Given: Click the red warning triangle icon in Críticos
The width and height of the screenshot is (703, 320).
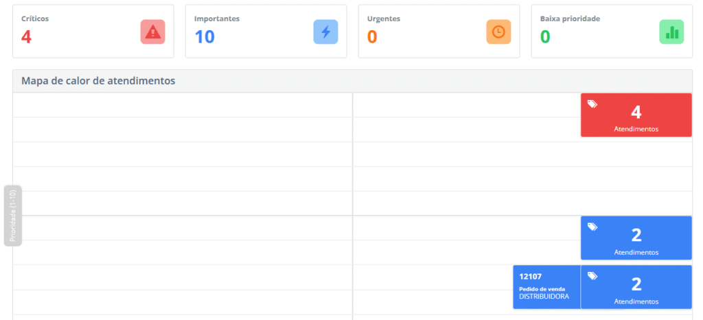Looking at the screenshot, I should 152,32.
